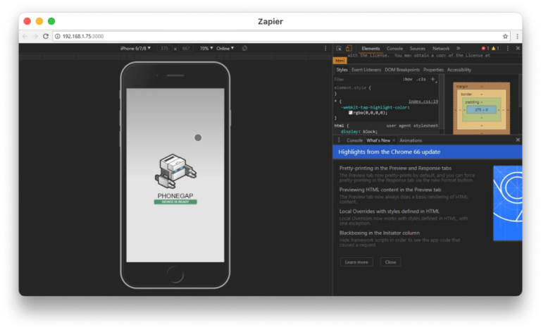Click the PhoneGap robot logo
The width and height of the screenshot is (541, 330).
tap(175, 171)
